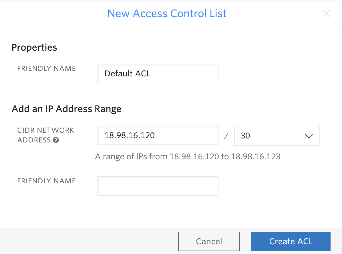Click the New Access Control List title
The width and height of the screenshot is (342, 254).
pos(167,13)
